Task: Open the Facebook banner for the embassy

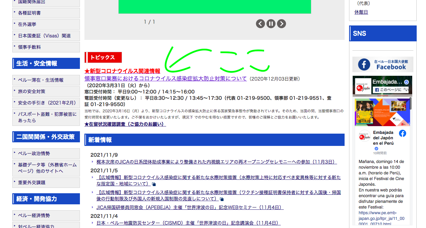Action: pyautogui.click(x=383, y=64)
